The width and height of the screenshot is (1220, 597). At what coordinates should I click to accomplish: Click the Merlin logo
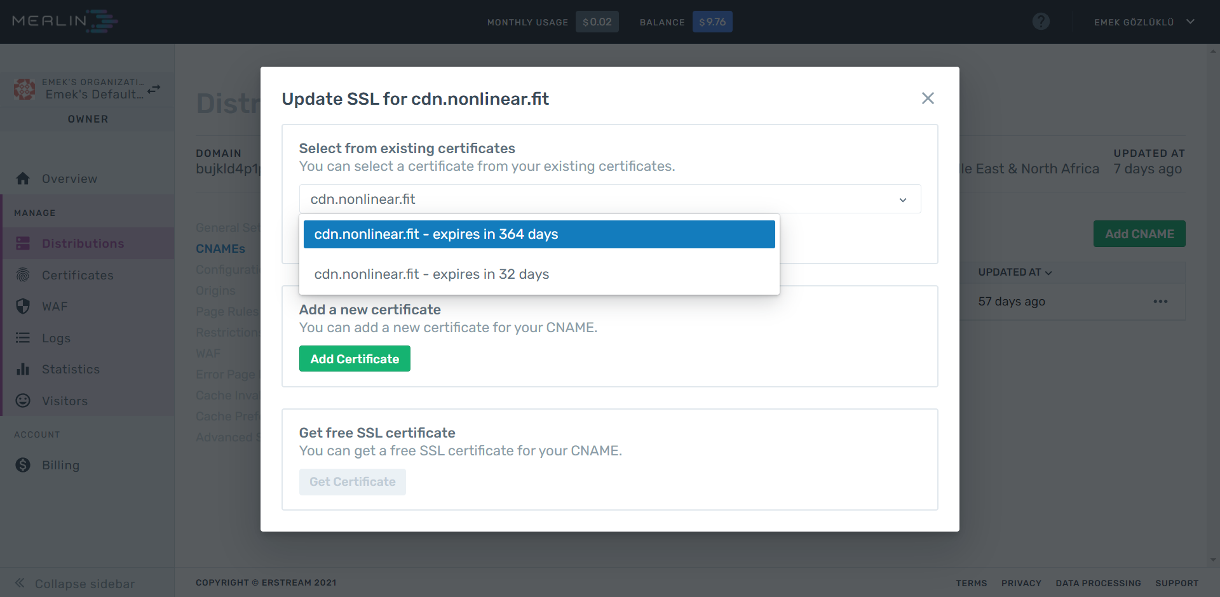pyautogui.click(x=65, y=22)
